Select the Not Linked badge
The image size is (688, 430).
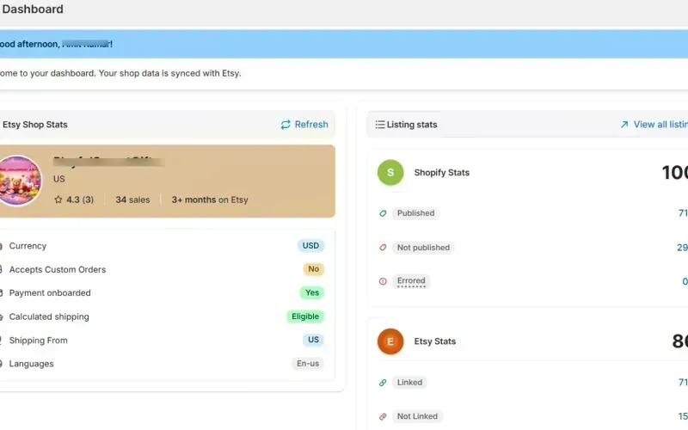[x=417, y=416]
